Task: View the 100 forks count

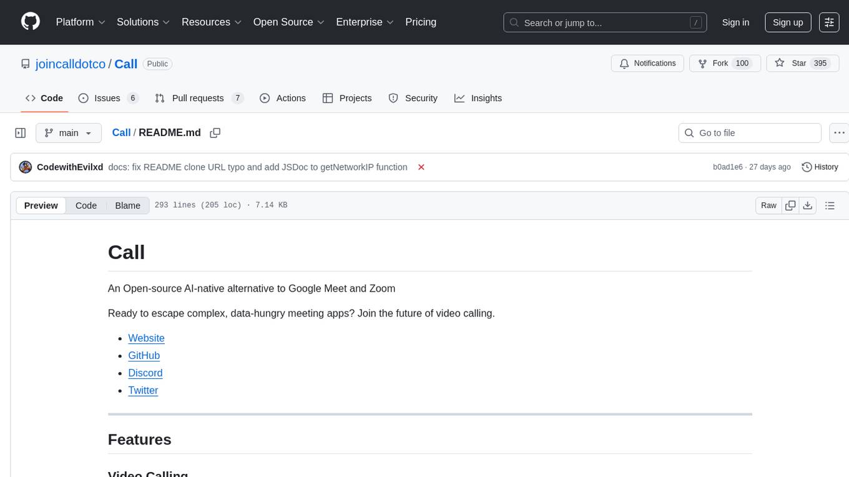Action: (742, 64)
